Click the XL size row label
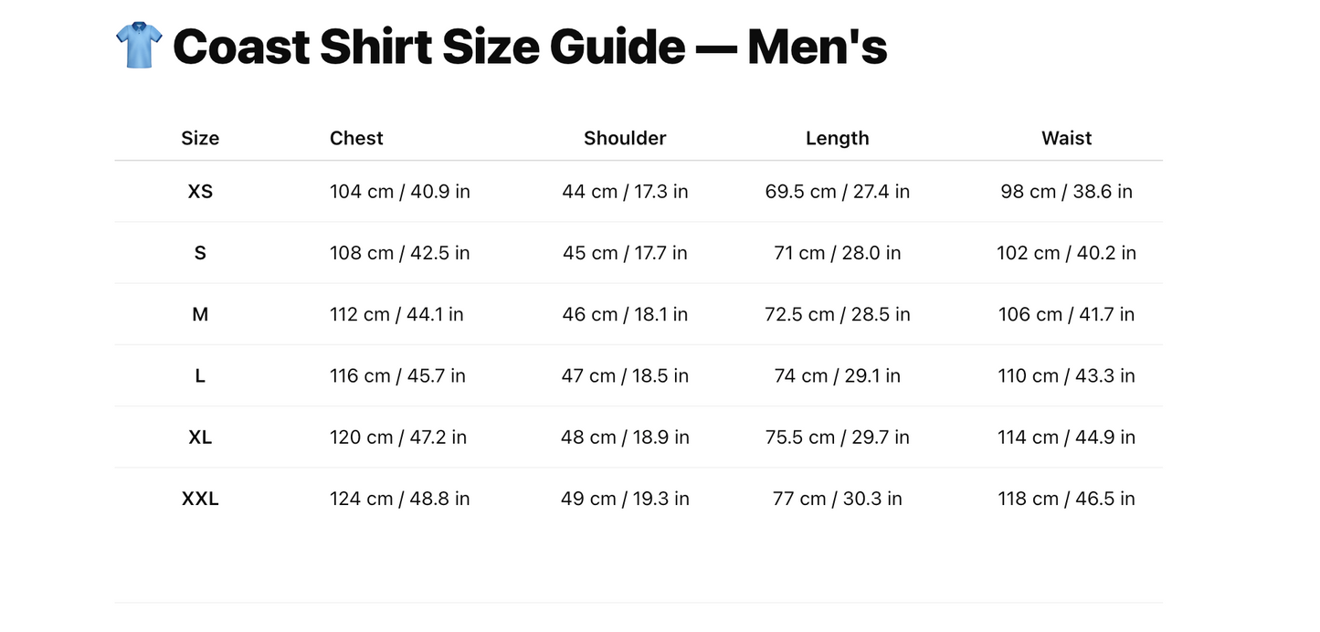The width and height of the screenshot is (1320, 632). coord(200,437)
